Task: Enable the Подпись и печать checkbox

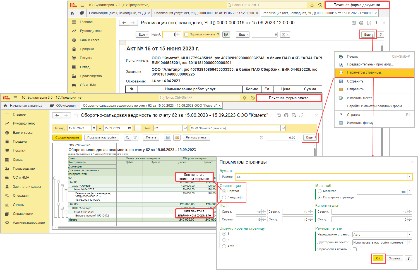Action: click(x=186, y=35)
